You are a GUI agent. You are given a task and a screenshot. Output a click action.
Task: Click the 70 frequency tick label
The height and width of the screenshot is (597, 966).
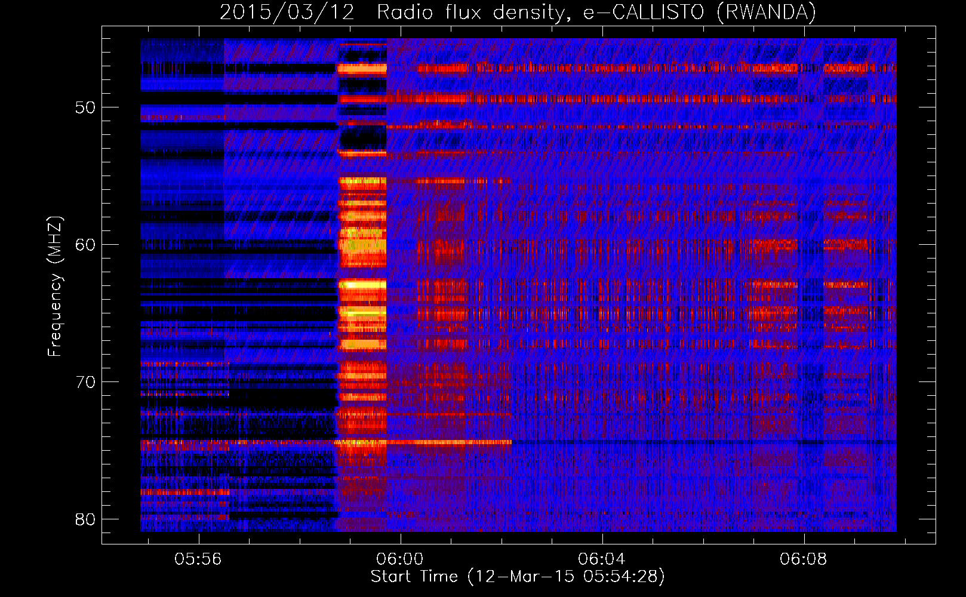pyautogui.click(x=85, y=382)
